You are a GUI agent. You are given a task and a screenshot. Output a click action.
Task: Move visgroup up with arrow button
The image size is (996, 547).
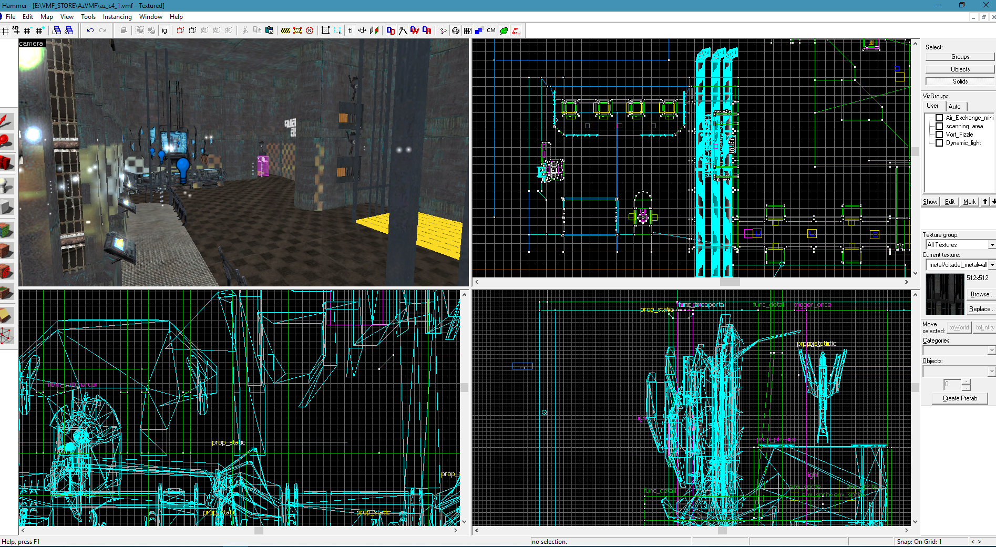click(985, 202)
